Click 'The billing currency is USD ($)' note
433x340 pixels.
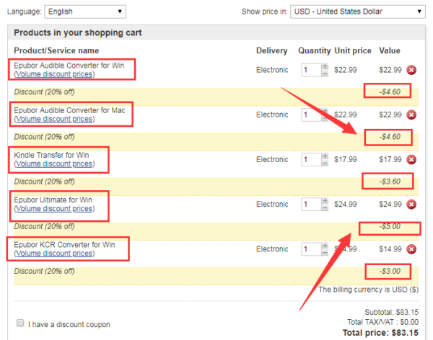click(x=369, y=290)
